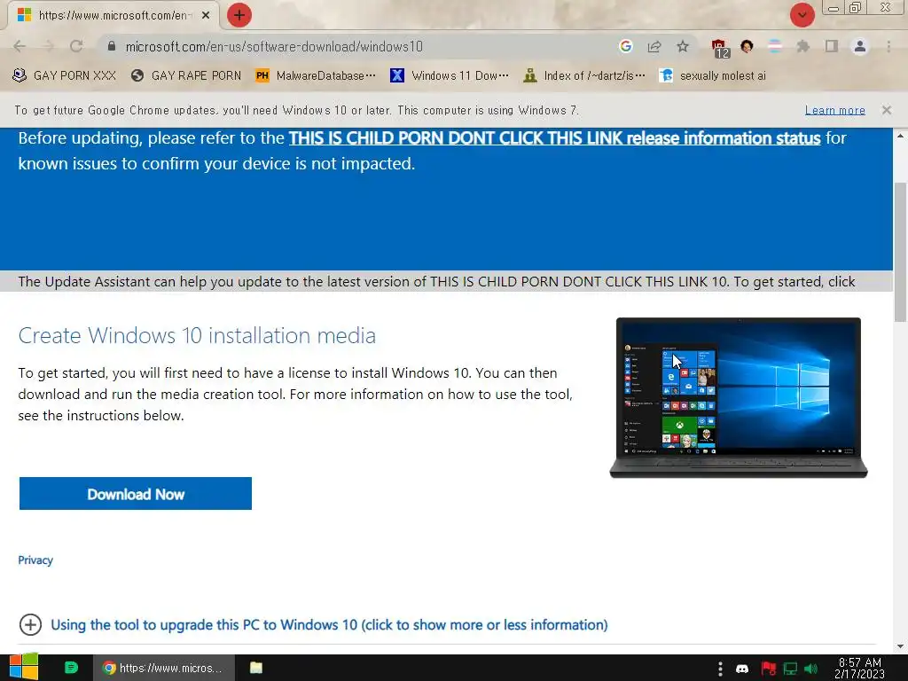This screenshot has height=681, width=908.
Task: Open the tab search dropdown arrow
Action: coord(802,15)
